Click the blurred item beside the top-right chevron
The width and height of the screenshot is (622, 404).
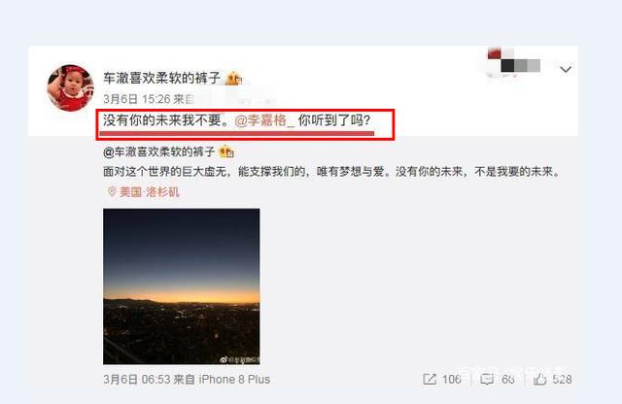click(x=514, y=63)
